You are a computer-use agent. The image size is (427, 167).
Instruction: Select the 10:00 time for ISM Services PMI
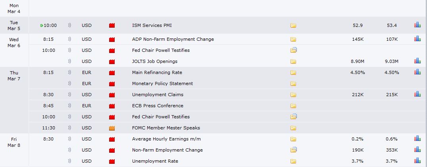pyautogui.click(x=50, y=26)
